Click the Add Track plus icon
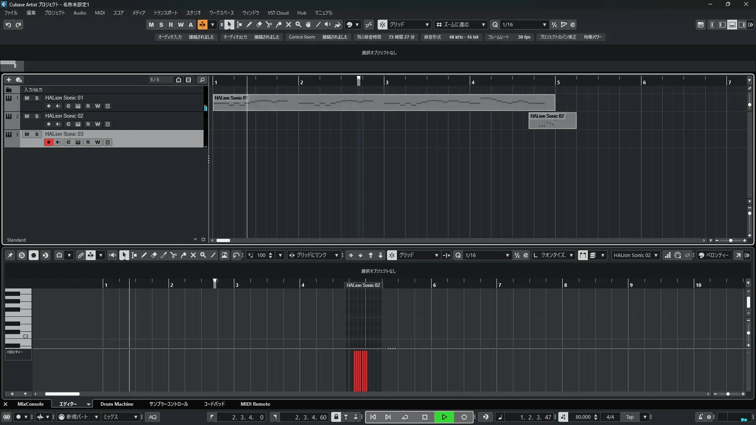Viewport: 756px width, 425px height. point(9,80)
